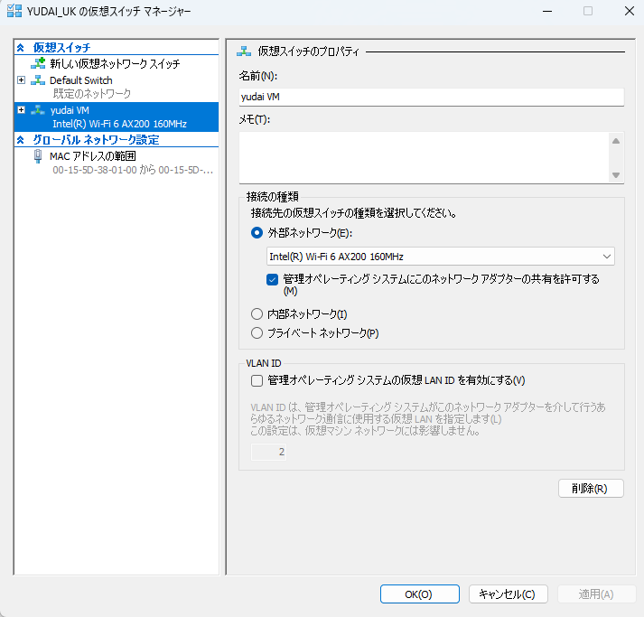
Task: Collapse the 仮想スイッチ section chevron
Action: pyautogui.click(x=21, y=48)
